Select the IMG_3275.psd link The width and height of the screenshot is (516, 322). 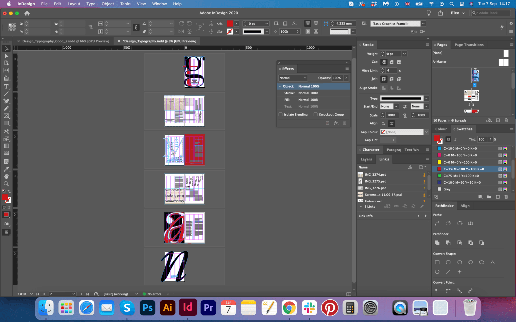pyautogui.click(x=375, y=181)
